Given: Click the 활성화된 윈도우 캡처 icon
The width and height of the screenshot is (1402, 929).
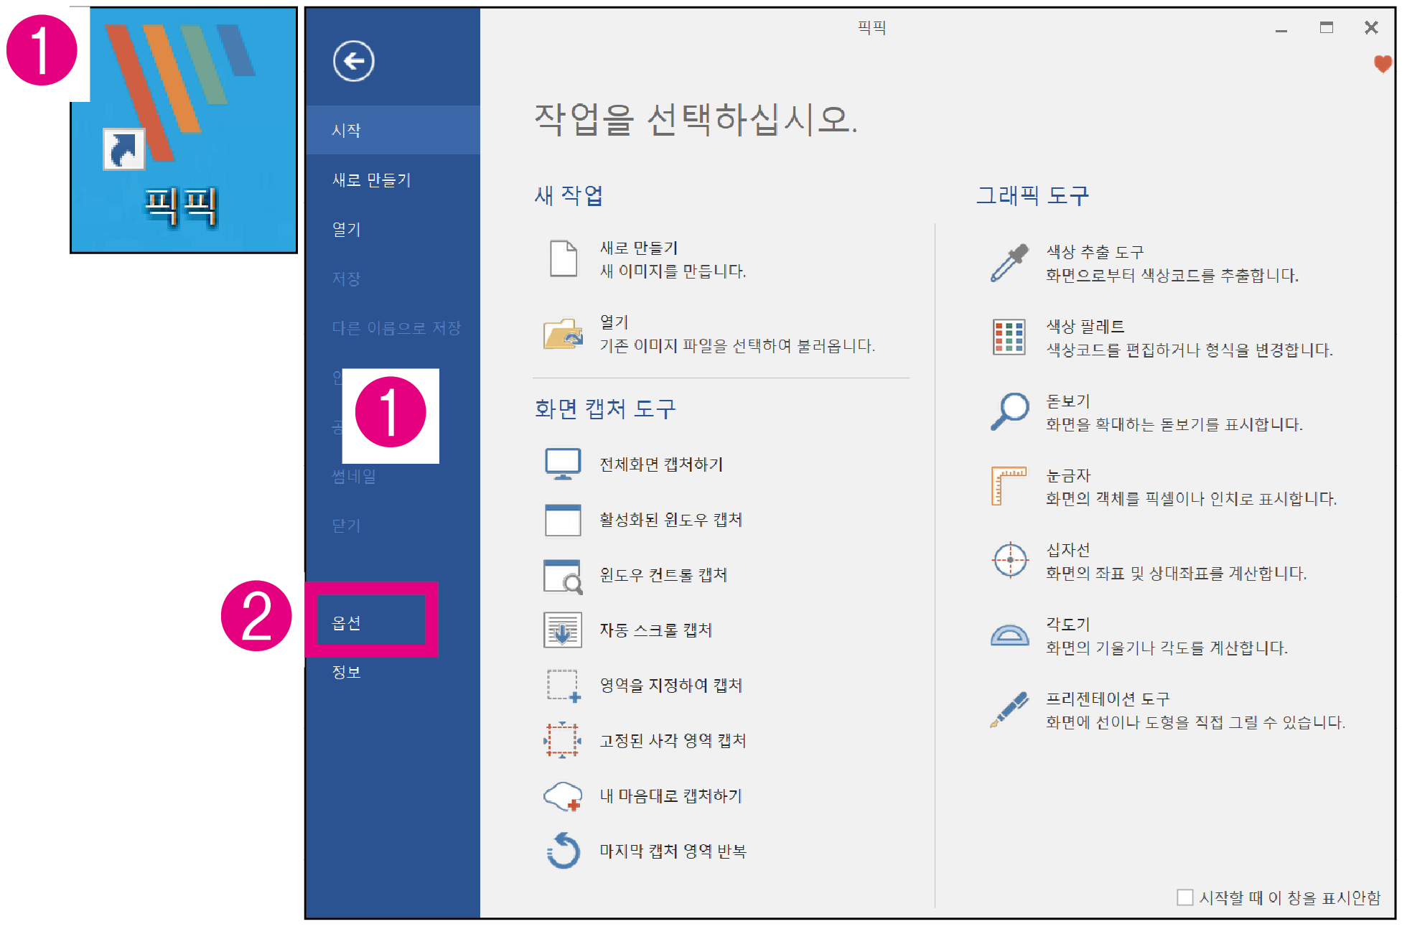Looking at the screenshot, I should (563, 520).
